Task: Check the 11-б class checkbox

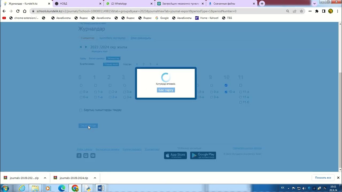Action: click(240, 102)
